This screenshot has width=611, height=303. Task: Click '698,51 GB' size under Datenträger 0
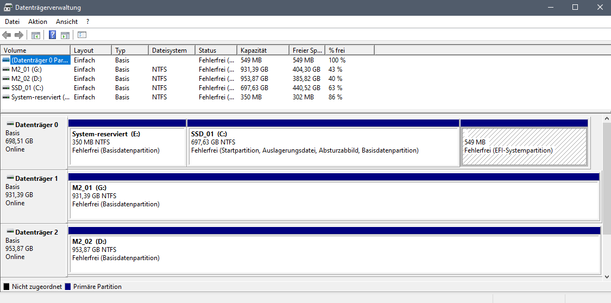[19, 141]
